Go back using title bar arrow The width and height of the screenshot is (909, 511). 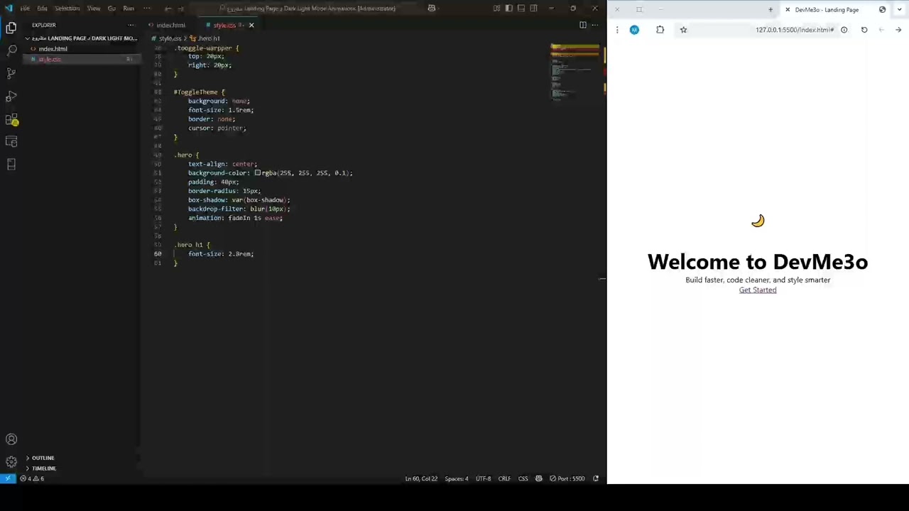point(168,9)
